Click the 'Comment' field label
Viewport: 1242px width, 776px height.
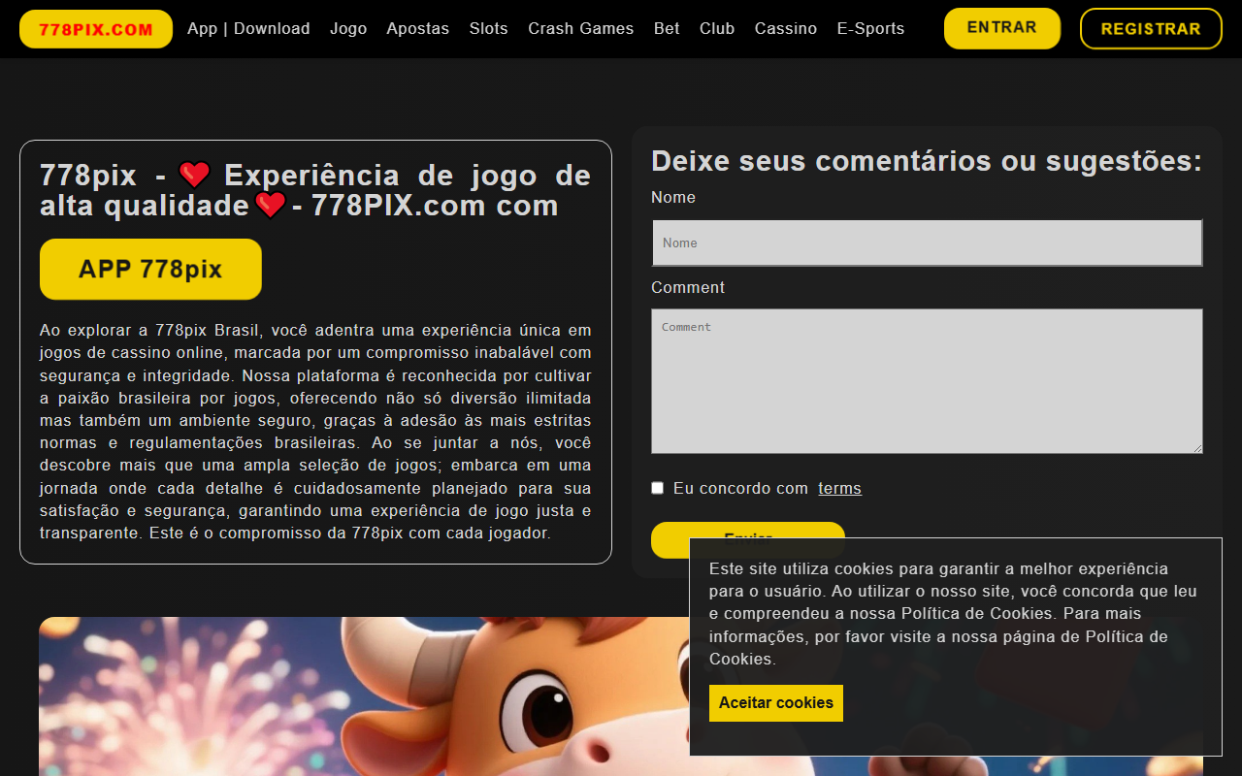point(688,287)
